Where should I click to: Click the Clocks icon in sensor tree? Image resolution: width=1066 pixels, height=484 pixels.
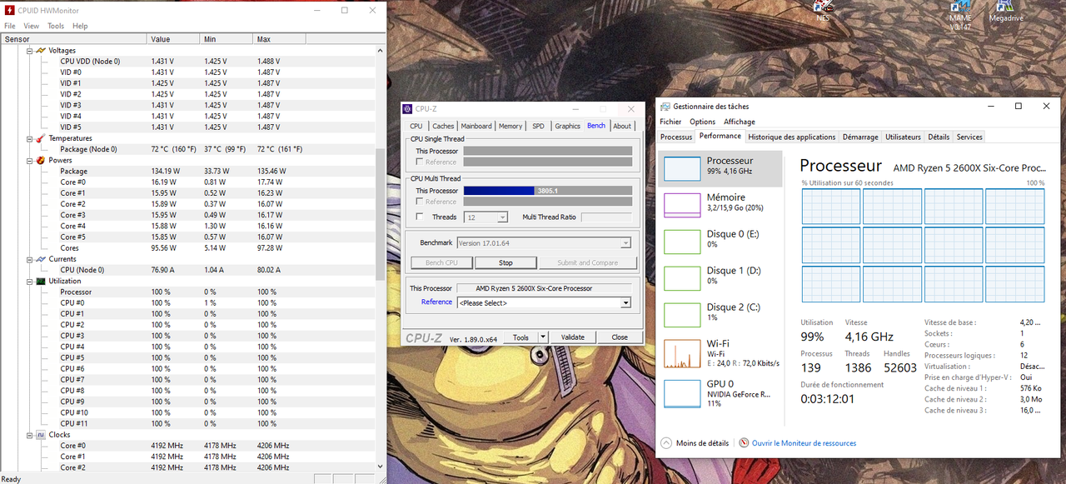pyautogui.click(x=40, y=435)
